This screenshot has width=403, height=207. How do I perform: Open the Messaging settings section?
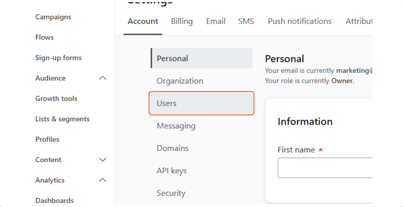(x=176, y=126)
